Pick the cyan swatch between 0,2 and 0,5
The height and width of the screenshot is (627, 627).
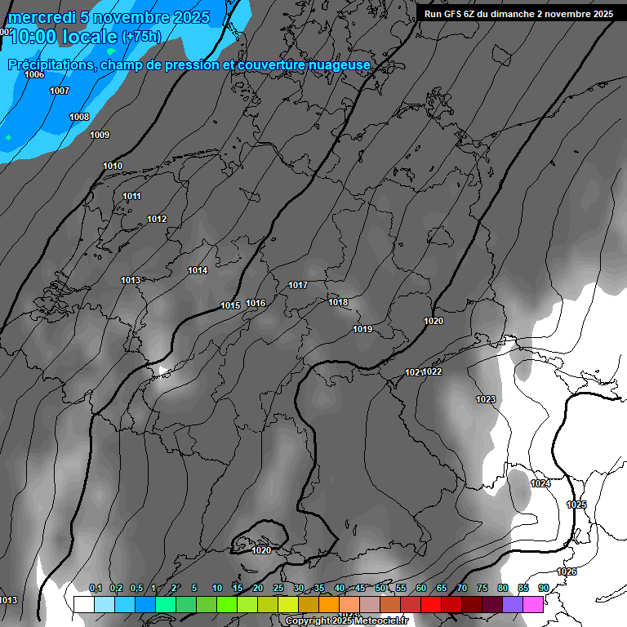[x=125, y=604]
